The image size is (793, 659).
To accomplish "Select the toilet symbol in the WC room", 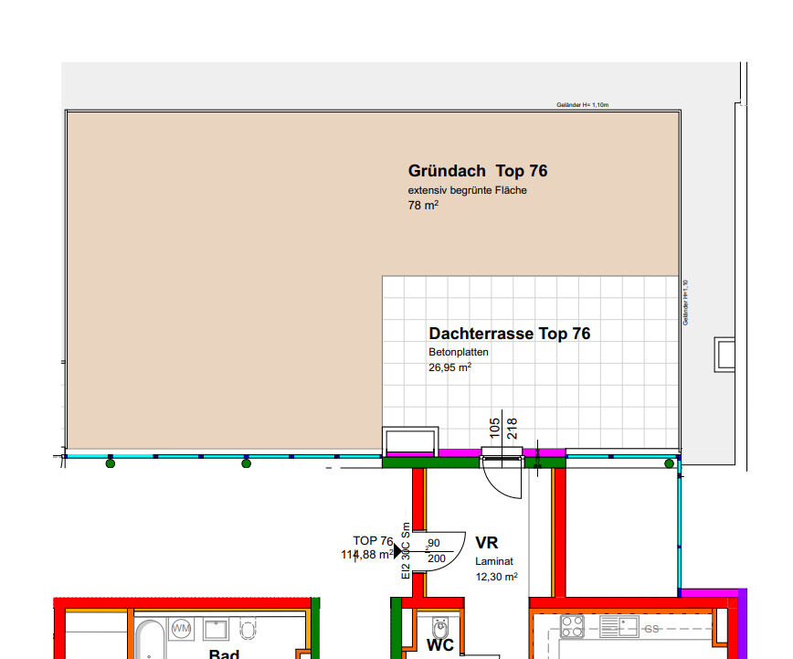I will pos(439,630).
